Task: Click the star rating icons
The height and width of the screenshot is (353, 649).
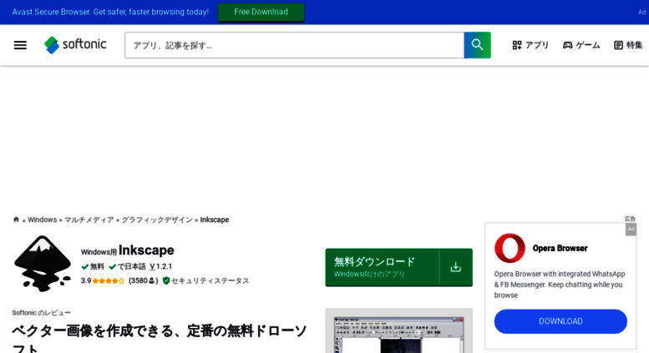Action: tap(109, 281)
